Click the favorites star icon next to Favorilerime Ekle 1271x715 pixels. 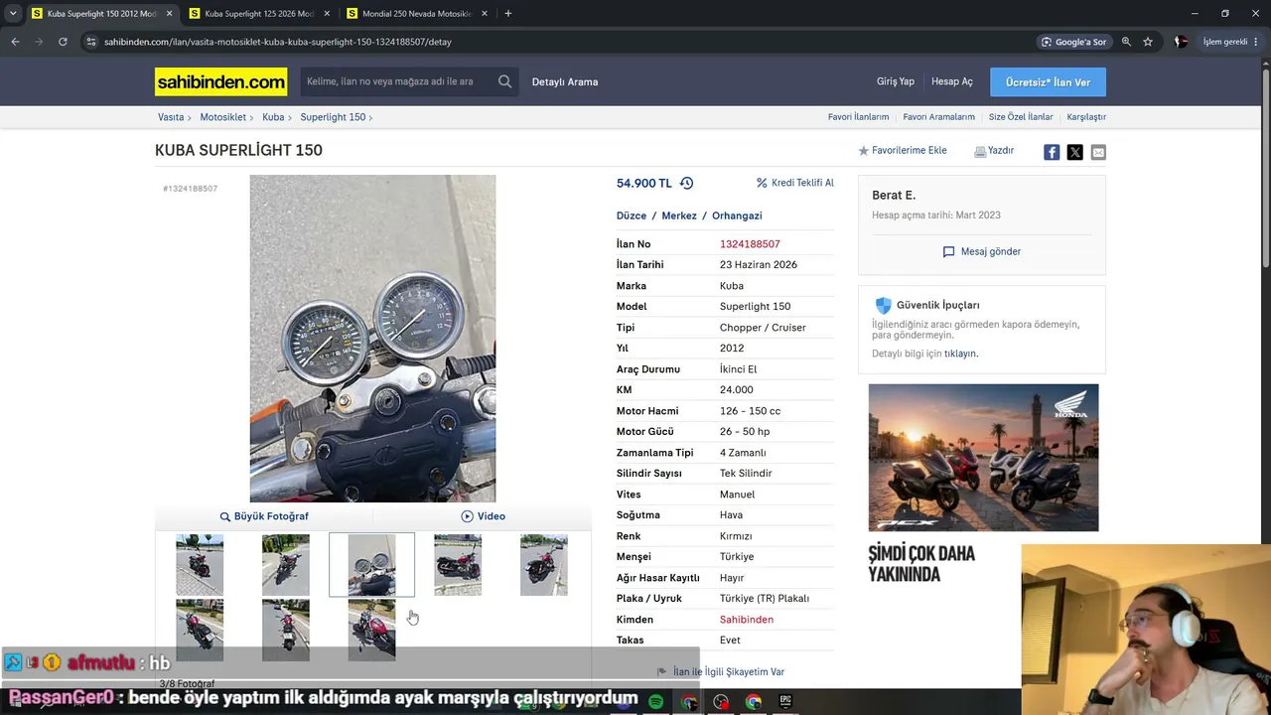(x=863, y=151)
